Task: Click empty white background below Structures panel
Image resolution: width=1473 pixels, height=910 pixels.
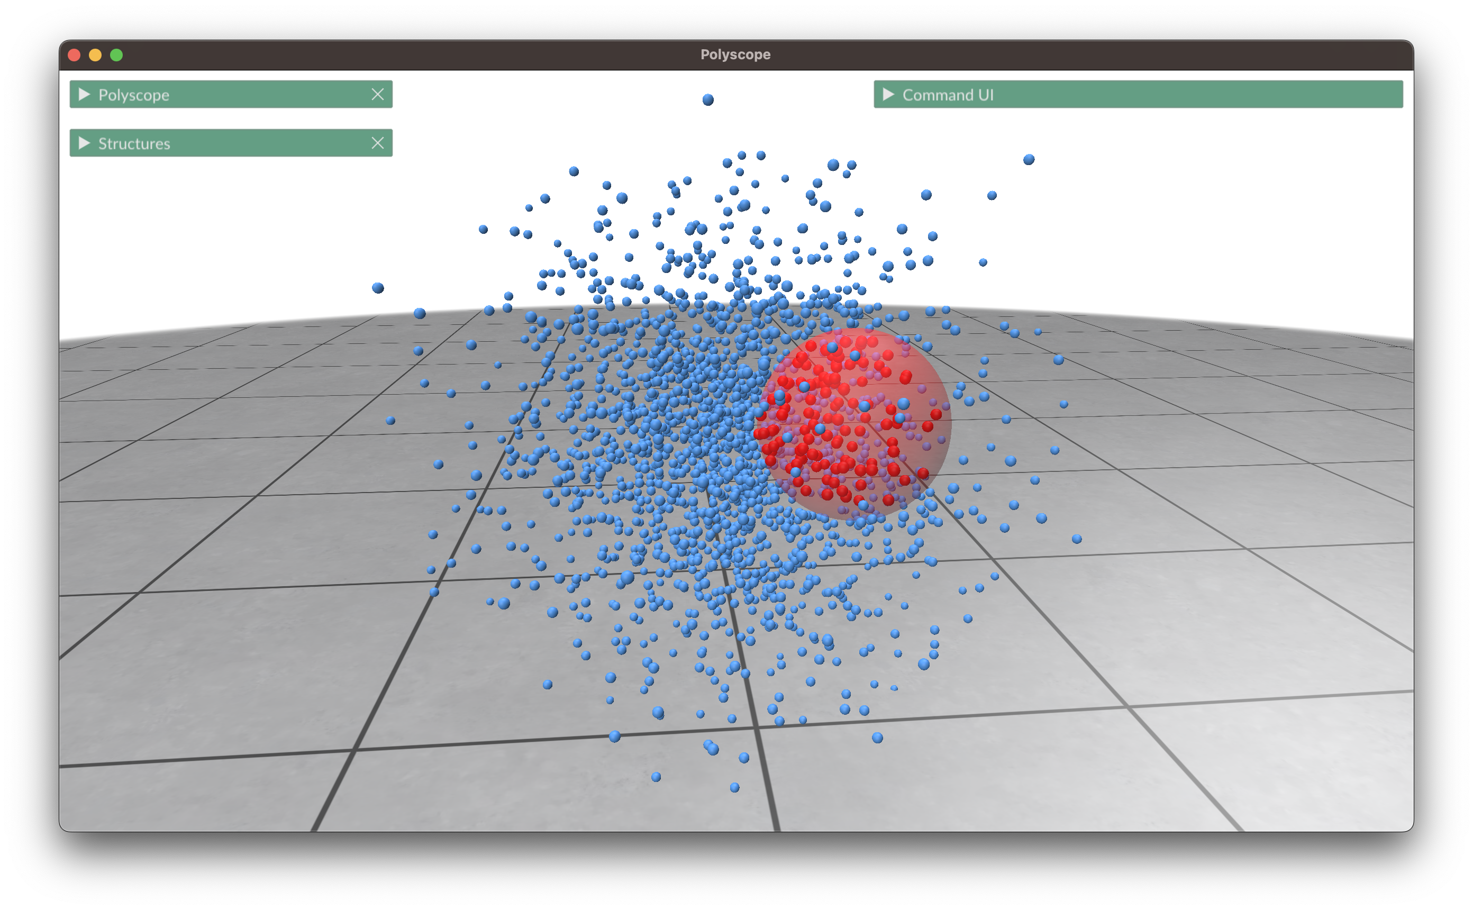Action: tap(229, 241)
